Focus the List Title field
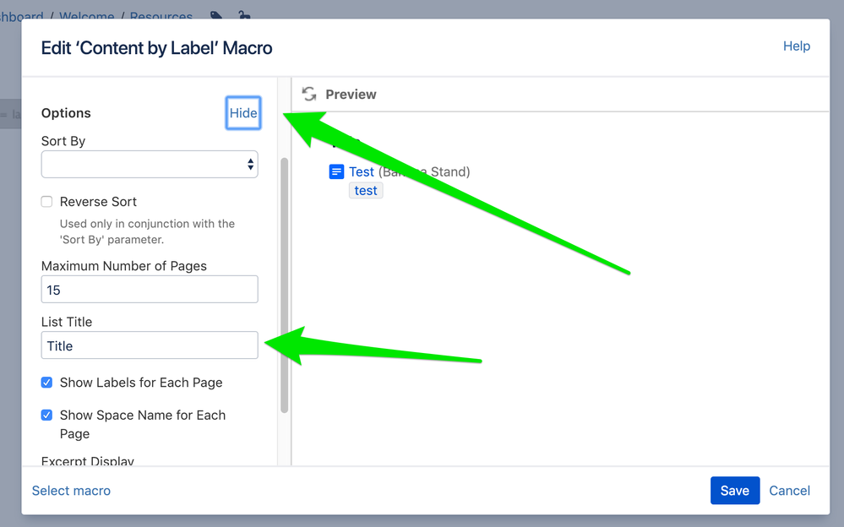Image resolution: width=844 pixels, height=527 pixels. coord(150,345)
